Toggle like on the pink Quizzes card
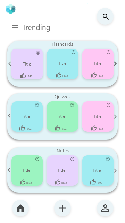125x223 pixels. click(x=94, y=128)
